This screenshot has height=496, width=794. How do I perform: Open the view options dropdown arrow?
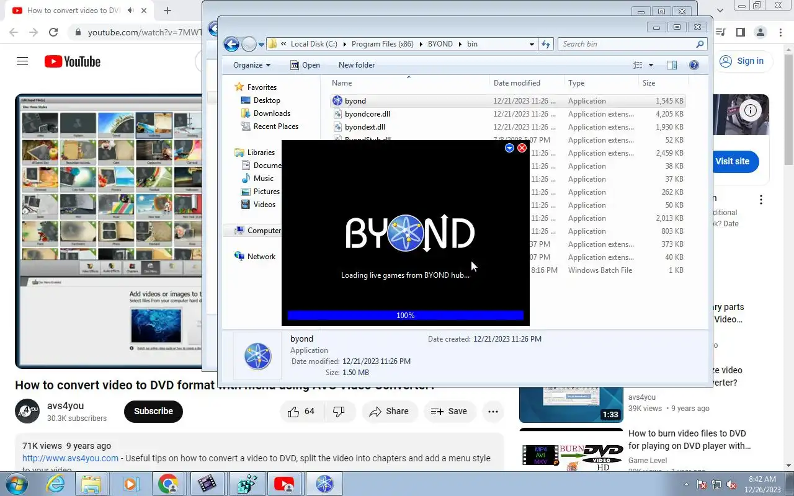(x=651, y=65)
